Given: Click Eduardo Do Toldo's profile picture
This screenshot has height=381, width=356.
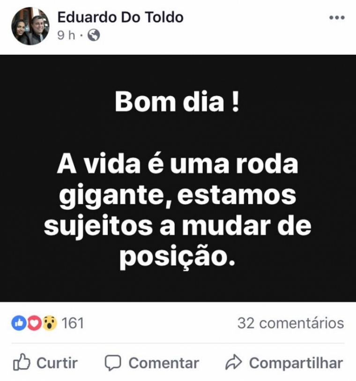Looking at the screenshot, I should [30, 26].
